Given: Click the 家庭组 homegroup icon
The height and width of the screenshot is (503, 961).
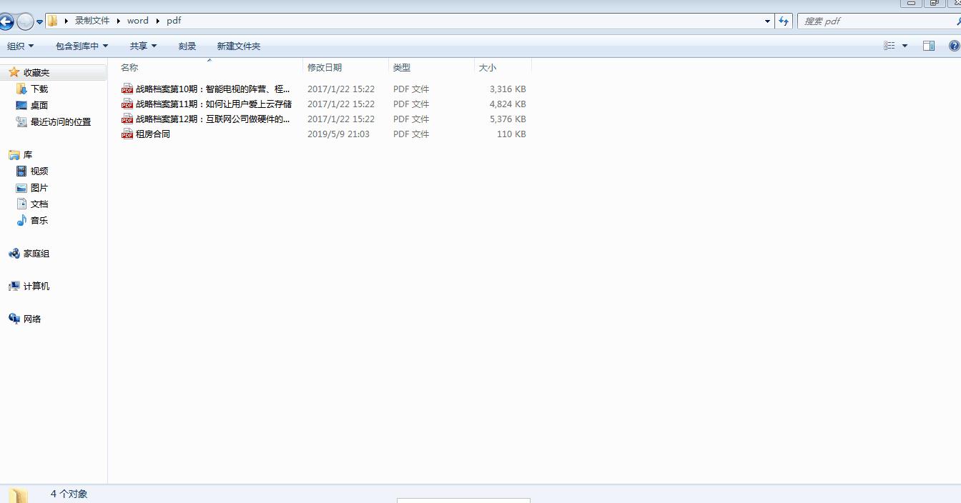Looking at the screenshot, I should pyautogui.click(x=14, y=253).
